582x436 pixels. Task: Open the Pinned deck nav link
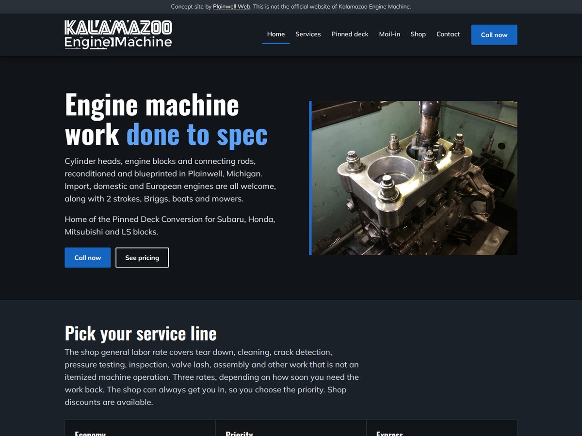coord(350,34)
